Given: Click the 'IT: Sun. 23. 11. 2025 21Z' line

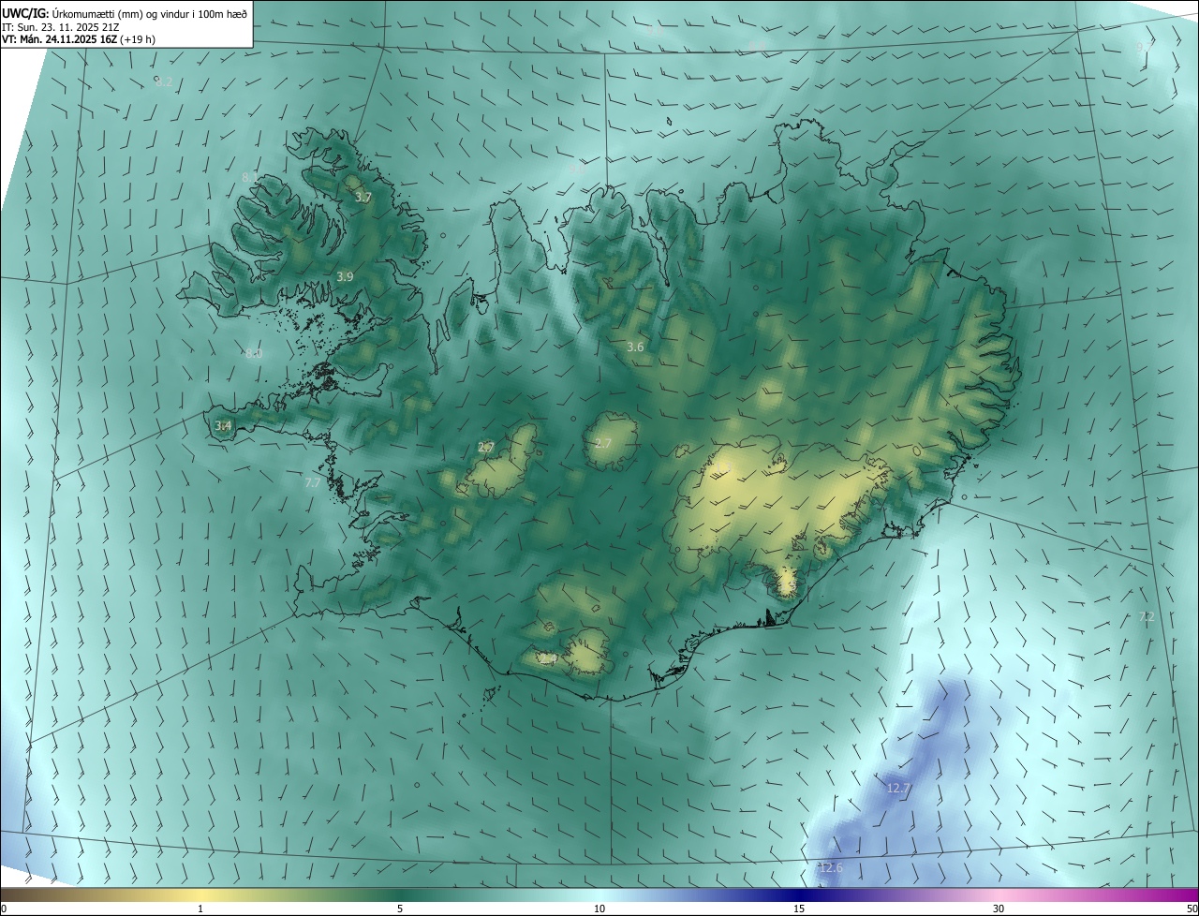Looking at the screenshot, I should pos(59,26).
